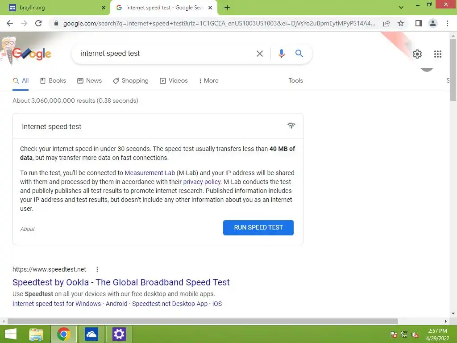Open the privacy policy link
Image resolution: width=457 pixels, height=343 pixels.
tap(202, 182)
